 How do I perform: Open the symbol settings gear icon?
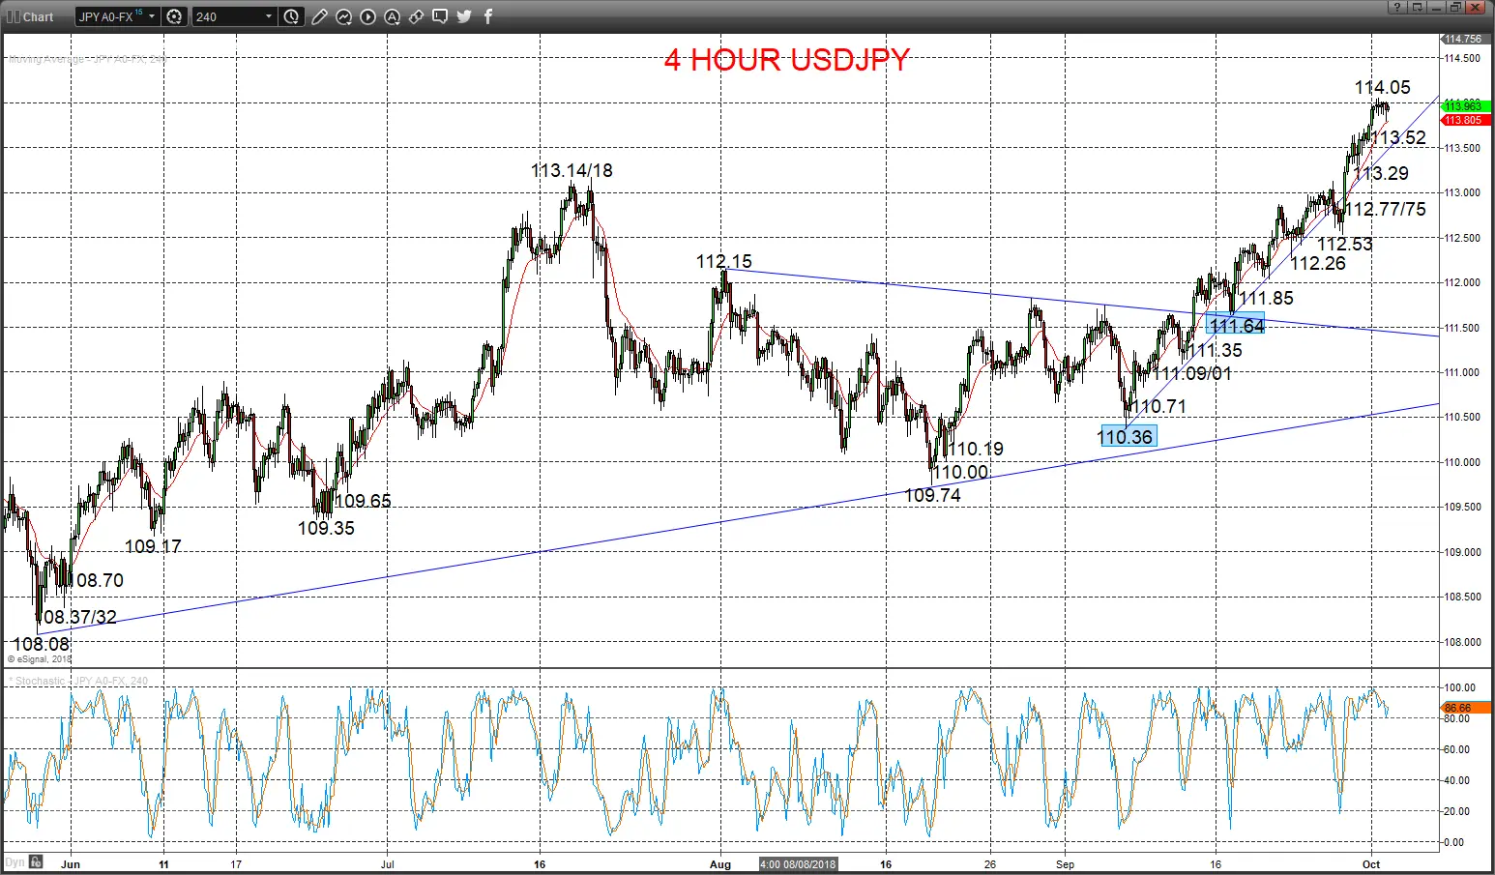(x=174, y=16)
